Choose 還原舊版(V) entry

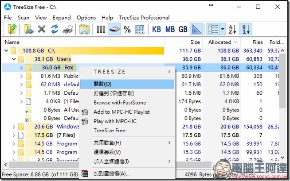tap(127, 152)
